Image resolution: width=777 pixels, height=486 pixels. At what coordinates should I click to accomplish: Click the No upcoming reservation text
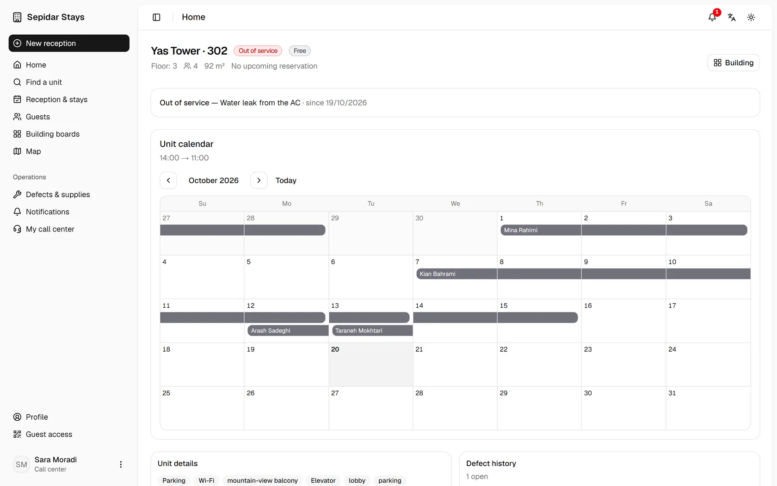[274, 66]
